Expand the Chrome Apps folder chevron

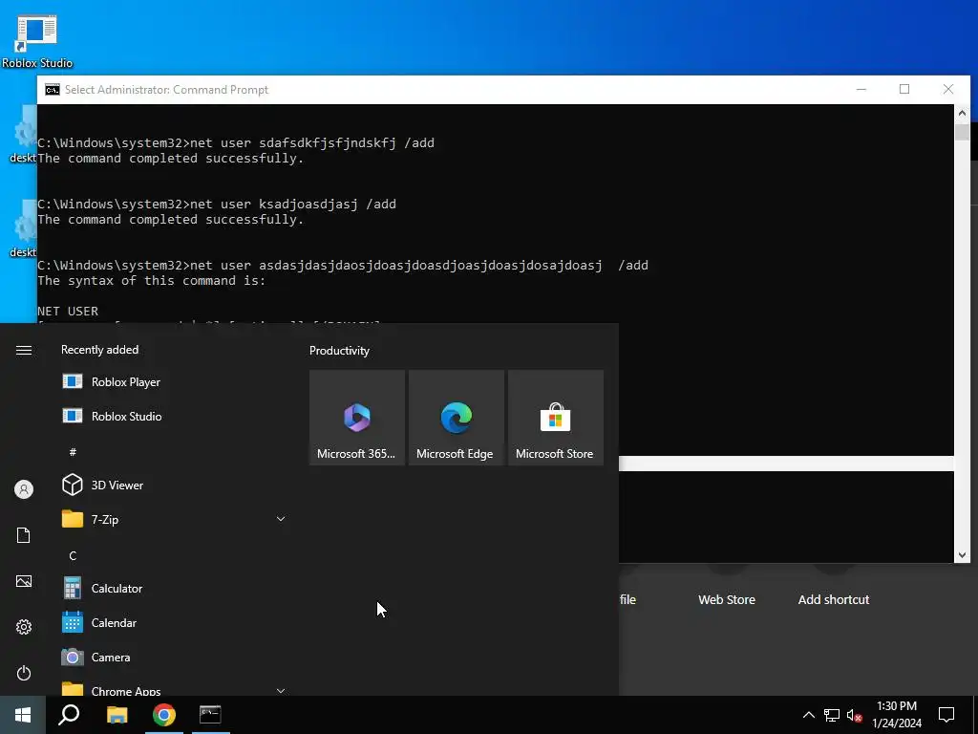[x=281, y=690]
